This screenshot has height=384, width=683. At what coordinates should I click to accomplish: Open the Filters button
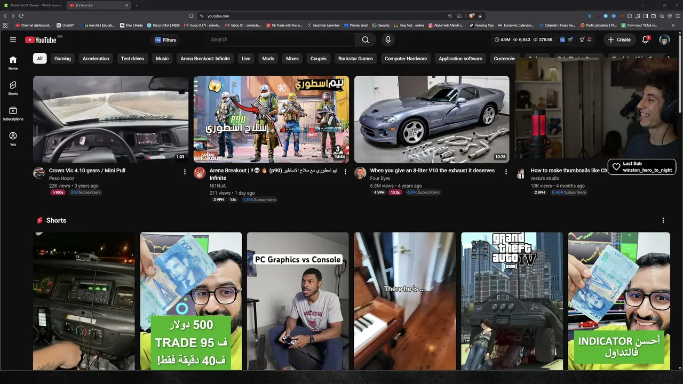tap(165, 39)
